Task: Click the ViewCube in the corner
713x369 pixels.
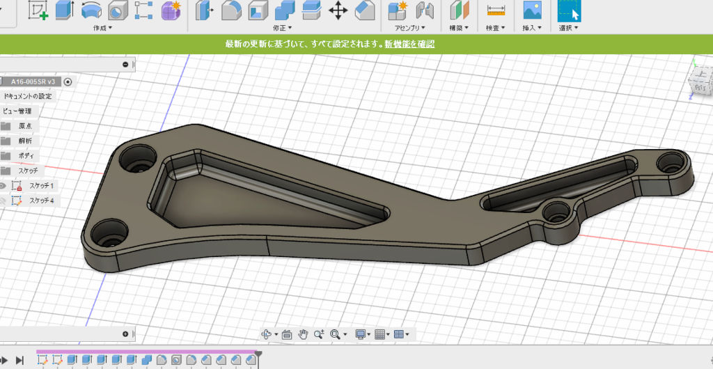Action: tap(699, 82)
